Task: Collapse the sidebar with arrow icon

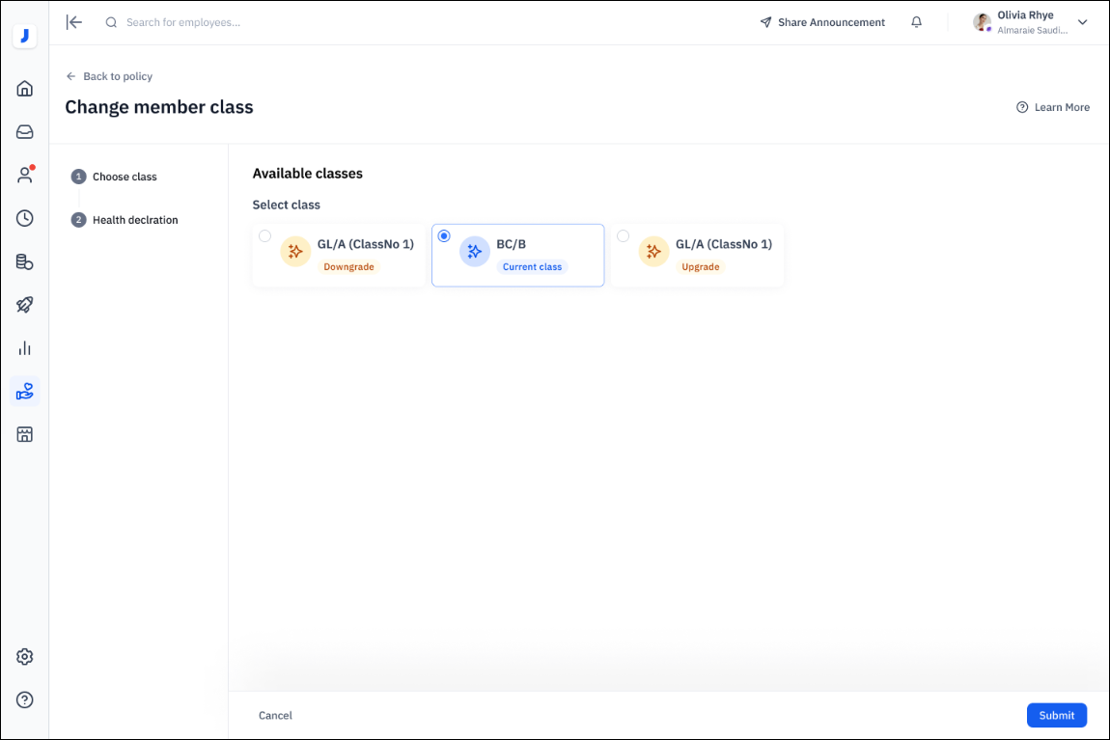Action: coord(74,22)
